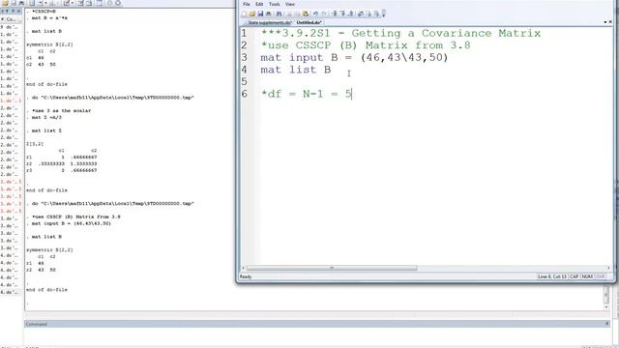Open the View menu of Do-file Editor
This screenshot has height=348, width=619.
click(x=290, y=4)
